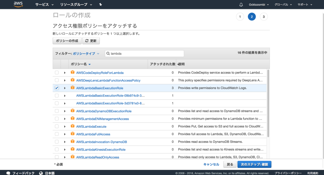The width and height of the screenshot is (324, 175).
Task: Click the 次のステップ: 確認 button
Action: pos(254,165)
